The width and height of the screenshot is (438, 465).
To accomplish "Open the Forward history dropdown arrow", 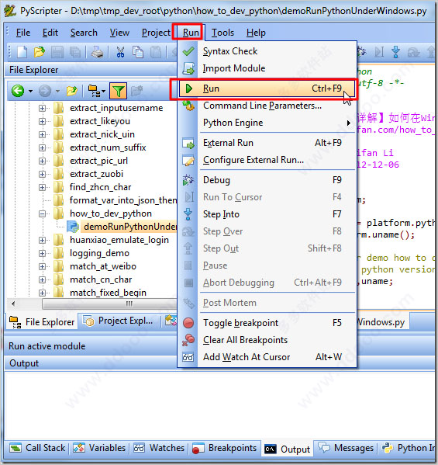I will coord(57,91).
